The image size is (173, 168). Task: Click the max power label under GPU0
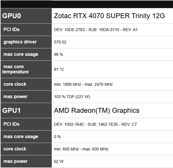click(16, 97)
